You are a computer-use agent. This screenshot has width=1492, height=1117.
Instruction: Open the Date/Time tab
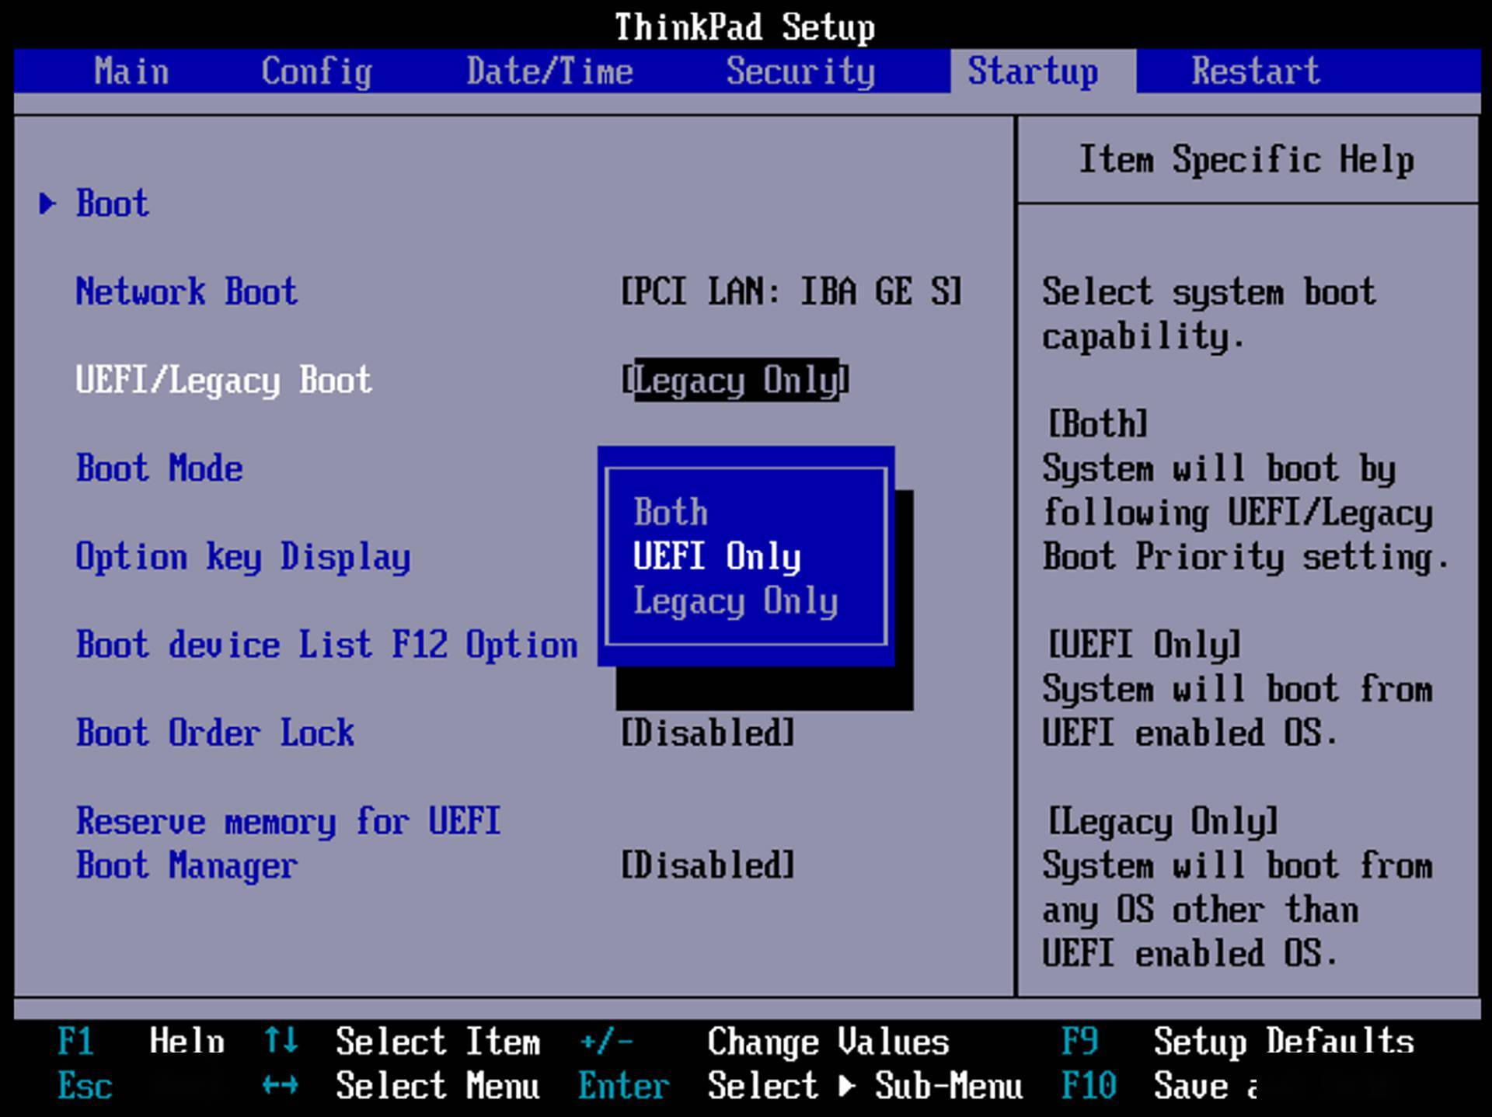click(549, 71)
